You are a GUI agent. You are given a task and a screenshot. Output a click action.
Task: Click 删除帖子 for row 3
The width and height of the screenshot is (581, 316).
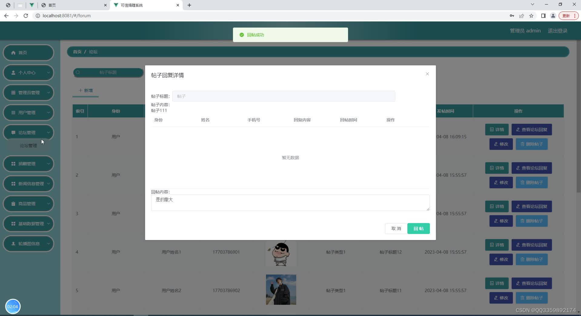click(532, 221)
